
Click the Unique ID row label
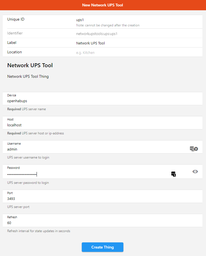[x=18, y=19]
